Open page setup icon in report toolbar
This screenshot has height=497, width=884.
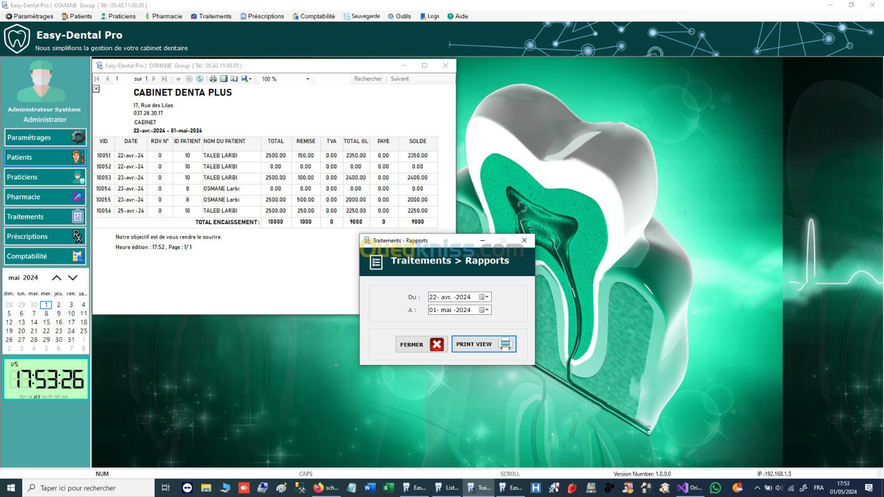[x=234, y=79]
